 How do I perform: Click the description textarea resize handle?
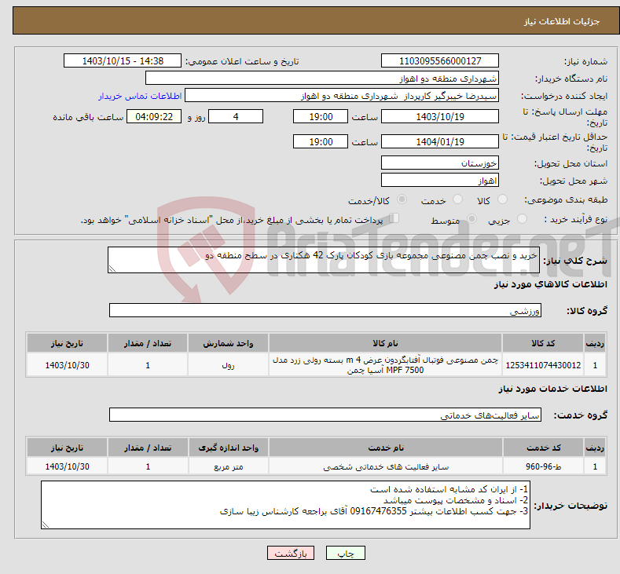coord(112,269)
